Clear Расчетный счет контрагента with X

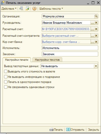pos(96,36)
